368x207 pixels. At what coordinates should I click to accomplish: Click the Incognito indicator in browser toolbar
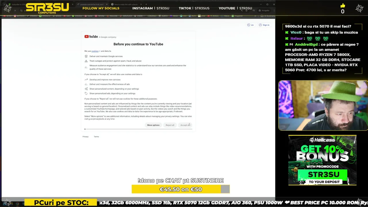[264, 11]
